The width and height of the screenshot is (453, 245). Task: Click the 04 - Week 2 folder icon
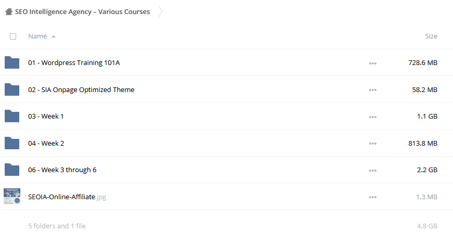12,143
